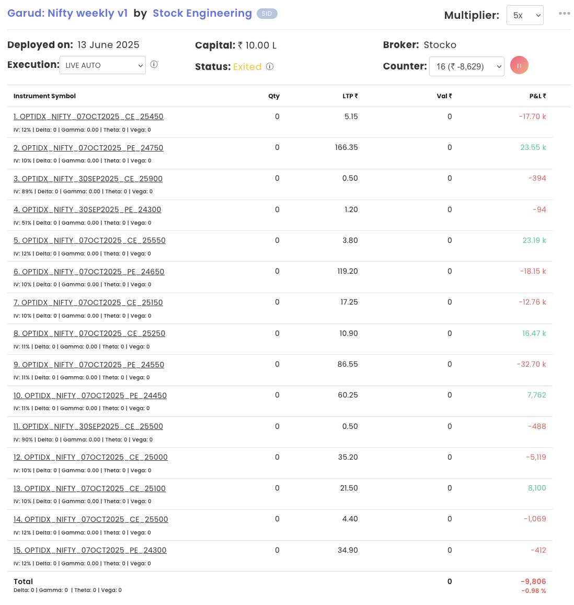The image size is (574, 605).
Task: Open NIFTY 07OCT2025 CE 25000 instrument
Action: coord(90,457)
